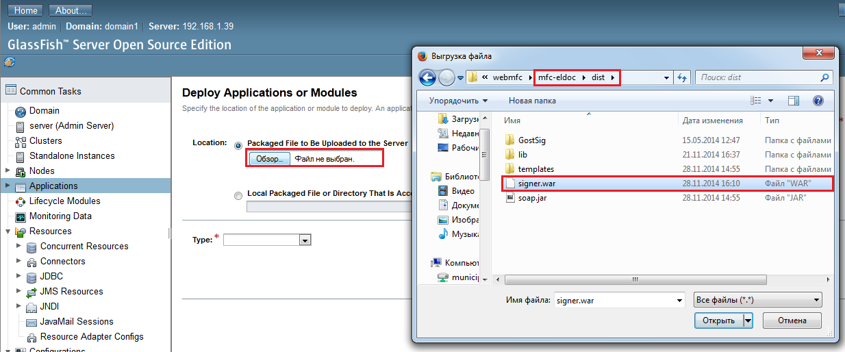Screen dimensions: 845x352
Task: Click the Обзор browse button
Action: coord(269,159)
